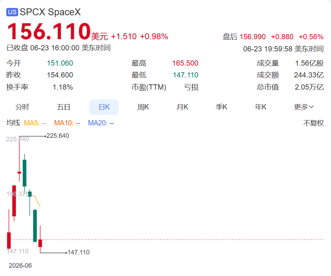Select the 季K quarterly chart tab
Viewport: 331px width, 276px height.
tap(221, 107)
